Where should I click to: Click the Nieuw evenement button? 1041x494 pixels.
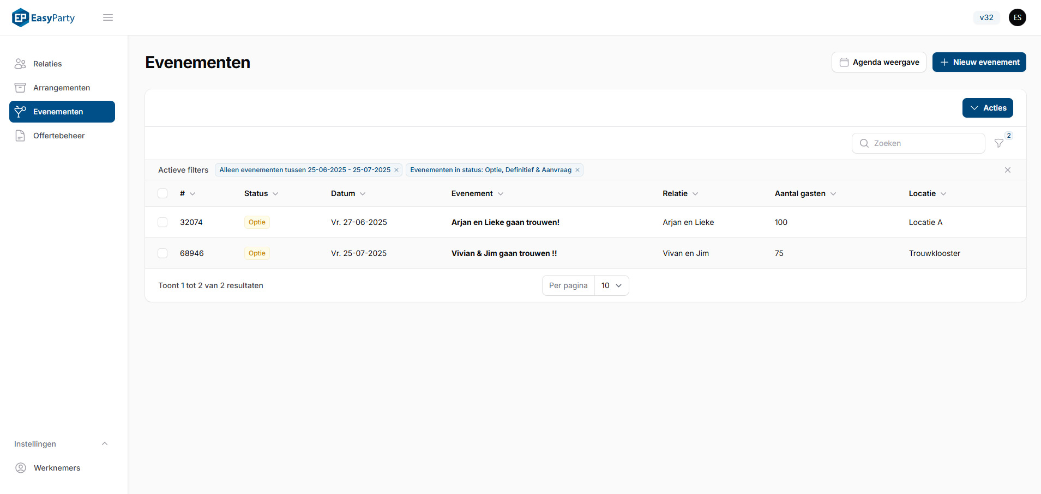[979, 62]
